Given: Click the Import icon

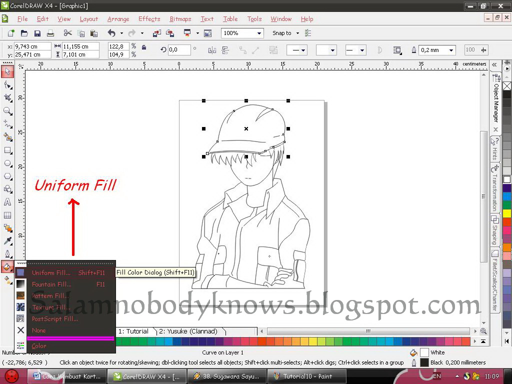Looking at the screenshot, I should pyautogui.click(x=156, y=33).
